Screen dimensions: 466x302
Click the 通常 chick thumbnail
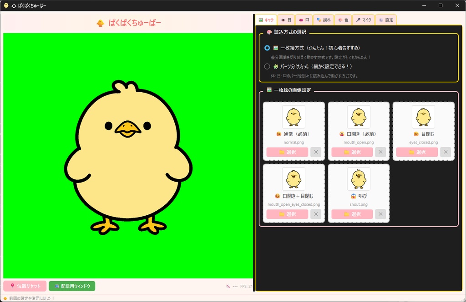(294, 117)
